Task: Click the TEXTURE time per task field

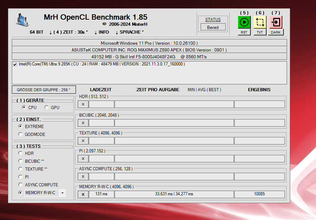Action: [x=174, y=141]
